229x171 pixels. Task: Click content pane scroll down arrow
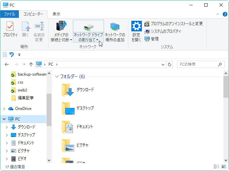226,160
